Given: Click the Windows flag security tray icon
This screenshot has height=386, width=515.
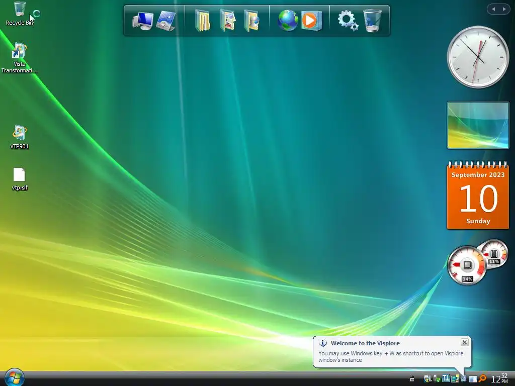Looking at the screenshot, I should click(x=427, y=379).
